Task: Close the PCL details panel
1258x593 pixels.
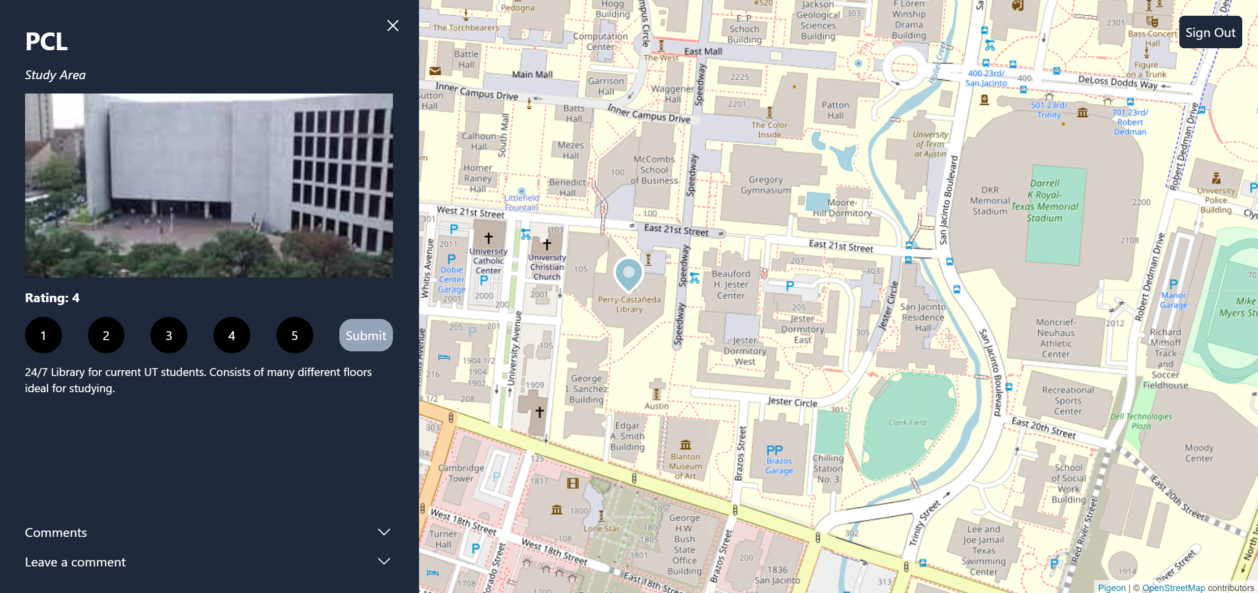Action: tap(392, 26)
